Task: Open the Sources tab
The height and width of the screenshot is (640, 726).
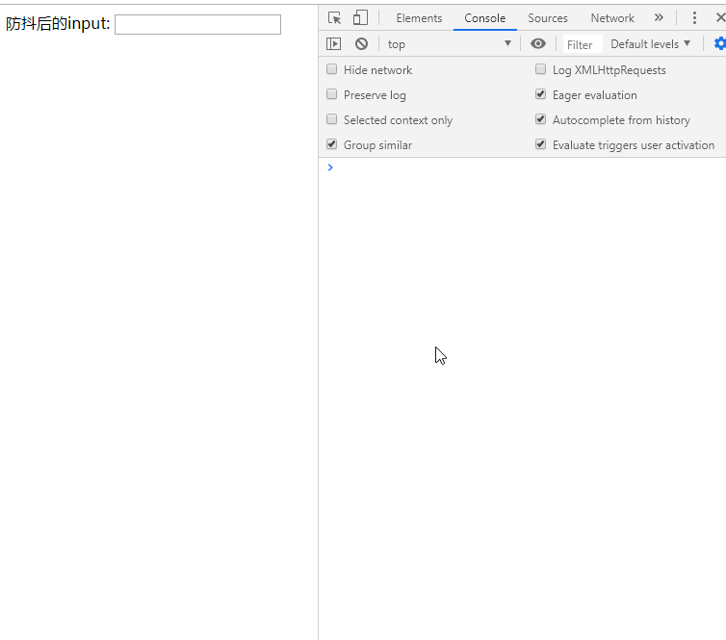Action: point(548,18)
